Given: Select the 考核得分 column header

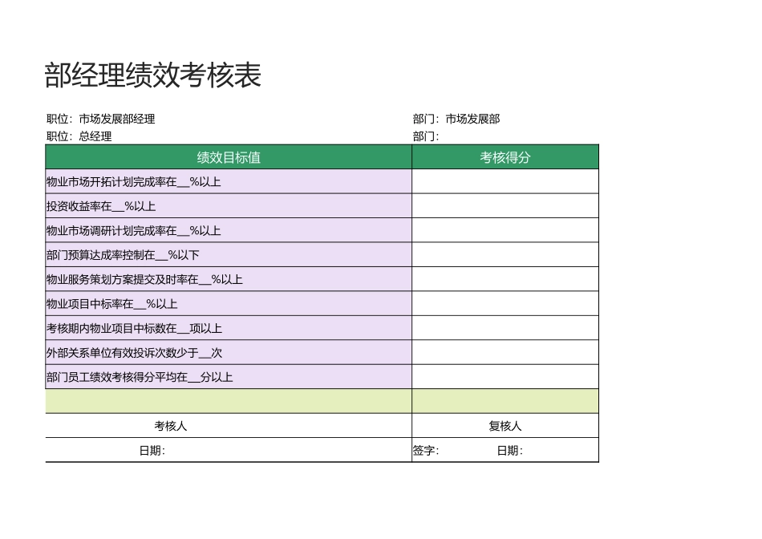Looking at the screenshot, I should click(x=505, y=157).
